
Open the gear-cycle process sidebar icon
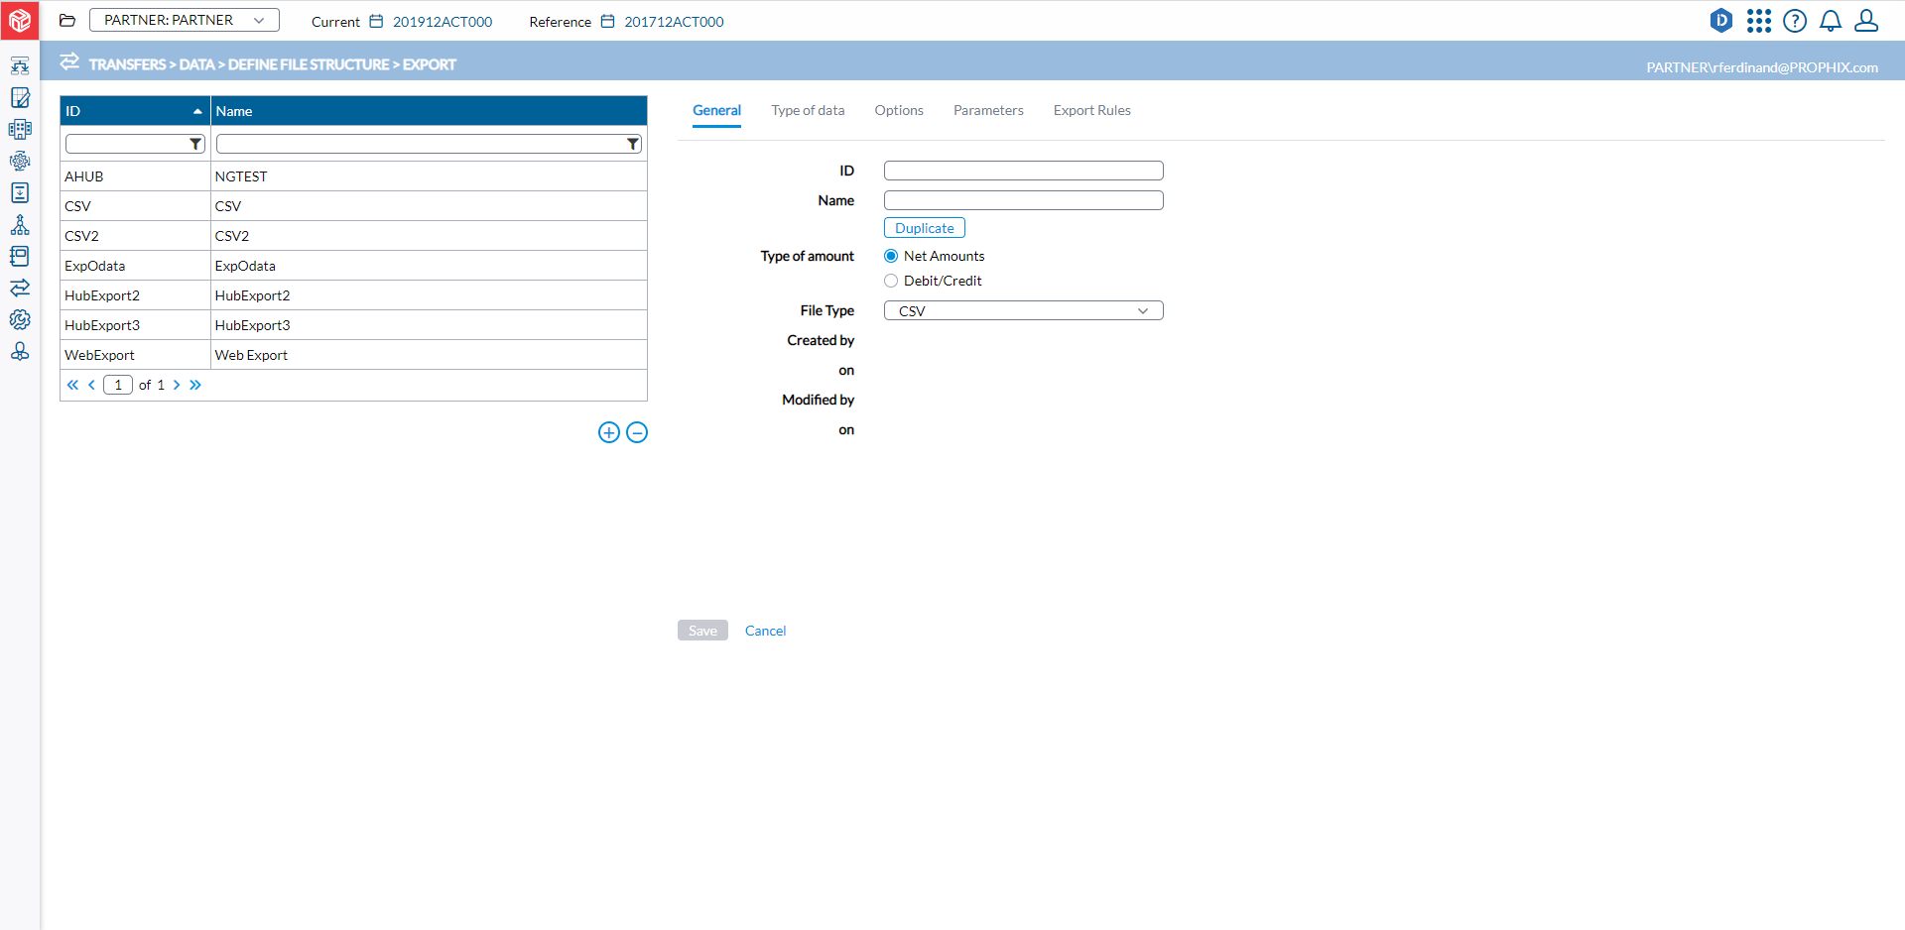(x=20, y=161)
